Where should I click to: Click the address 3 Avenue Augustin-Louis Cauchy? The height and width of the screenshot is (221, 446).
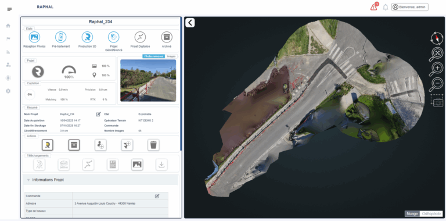point(105,204)
